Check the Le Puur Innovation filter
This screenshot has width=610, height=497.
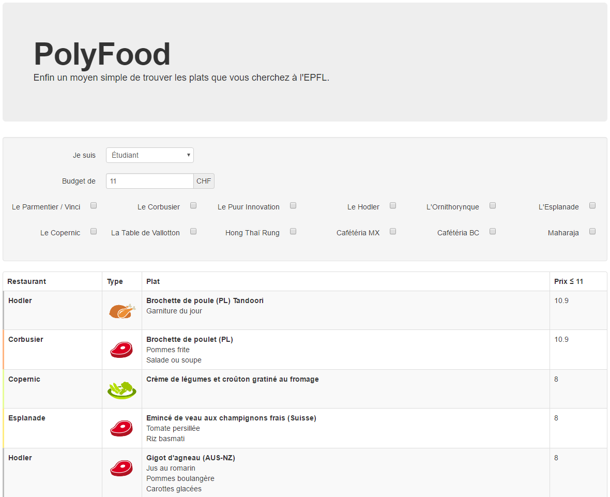[293, 205]
